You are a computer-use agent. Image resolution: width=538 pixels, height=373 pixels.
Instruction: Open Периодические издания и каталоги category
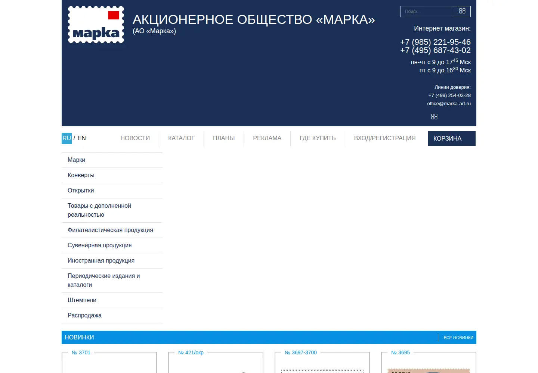point(112,280)
